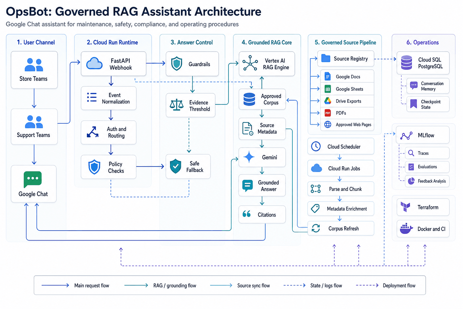The width and height of the screenshot is (463, 309).
Task: Select the Parse and Chunk nodes icon
Action: [316, 189]
